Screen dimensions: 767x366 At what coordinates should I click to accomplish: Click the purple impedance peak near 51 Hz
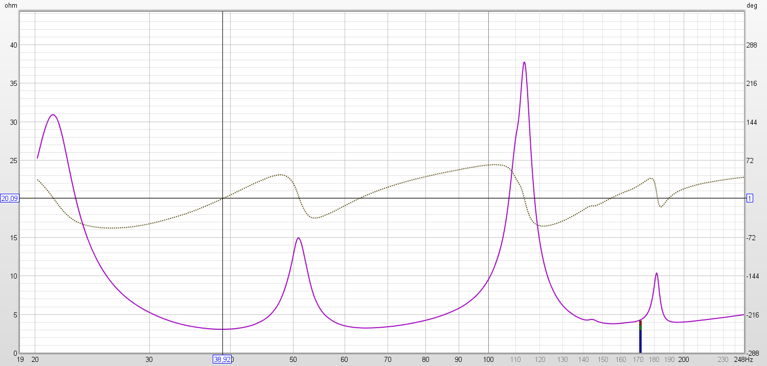[x=298, y=238]
